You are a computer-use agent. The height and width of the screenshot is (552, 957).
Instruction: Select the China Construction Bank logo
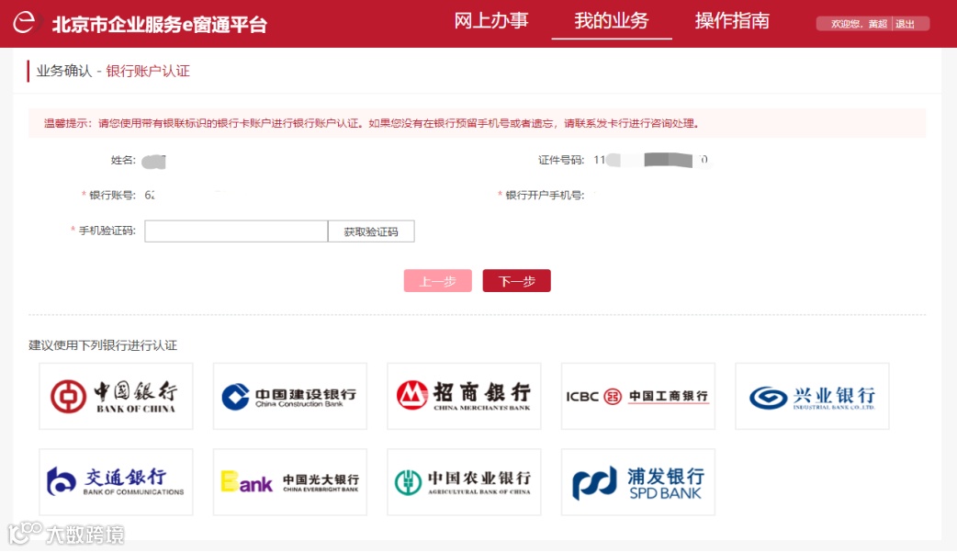point(290,396)
